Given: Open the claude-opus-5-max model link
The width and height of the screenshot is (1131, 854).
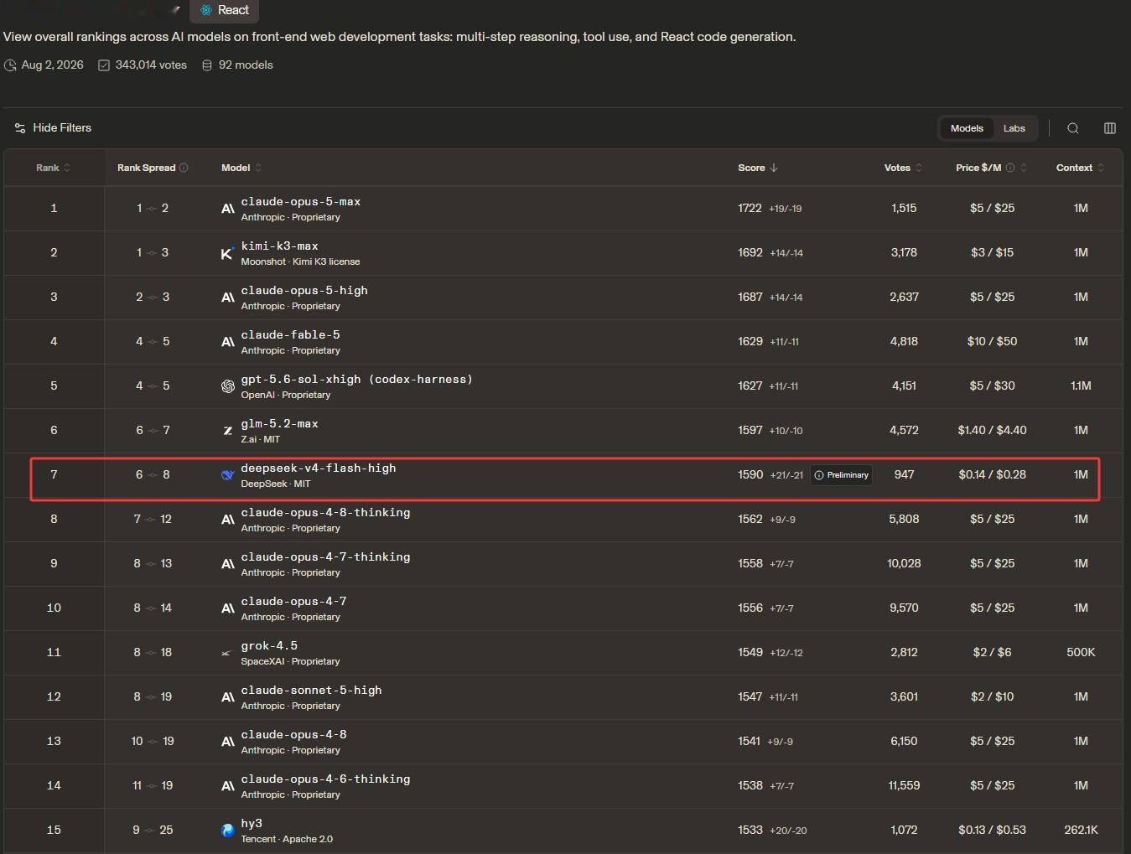Looking at the screenshot, I should (x=300, y=202).
